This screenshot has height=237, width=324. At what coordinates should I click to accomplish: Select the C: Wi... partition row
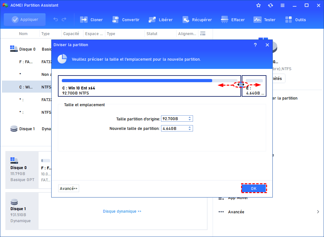pyautogui.click(x=27, y=87)
